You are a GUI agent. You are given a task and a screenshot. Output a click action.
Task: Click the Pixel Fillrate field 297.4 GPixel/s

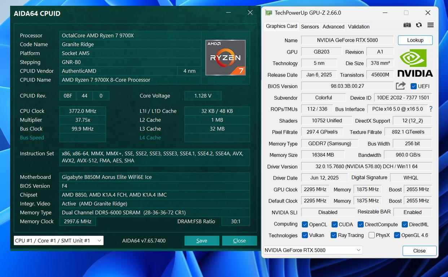point(322,132)
